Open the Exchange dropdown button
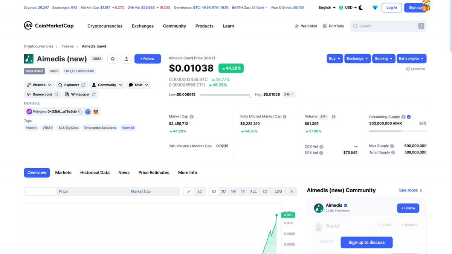The width and height of the screenshot is (452, 254). (x=357, y=59)
